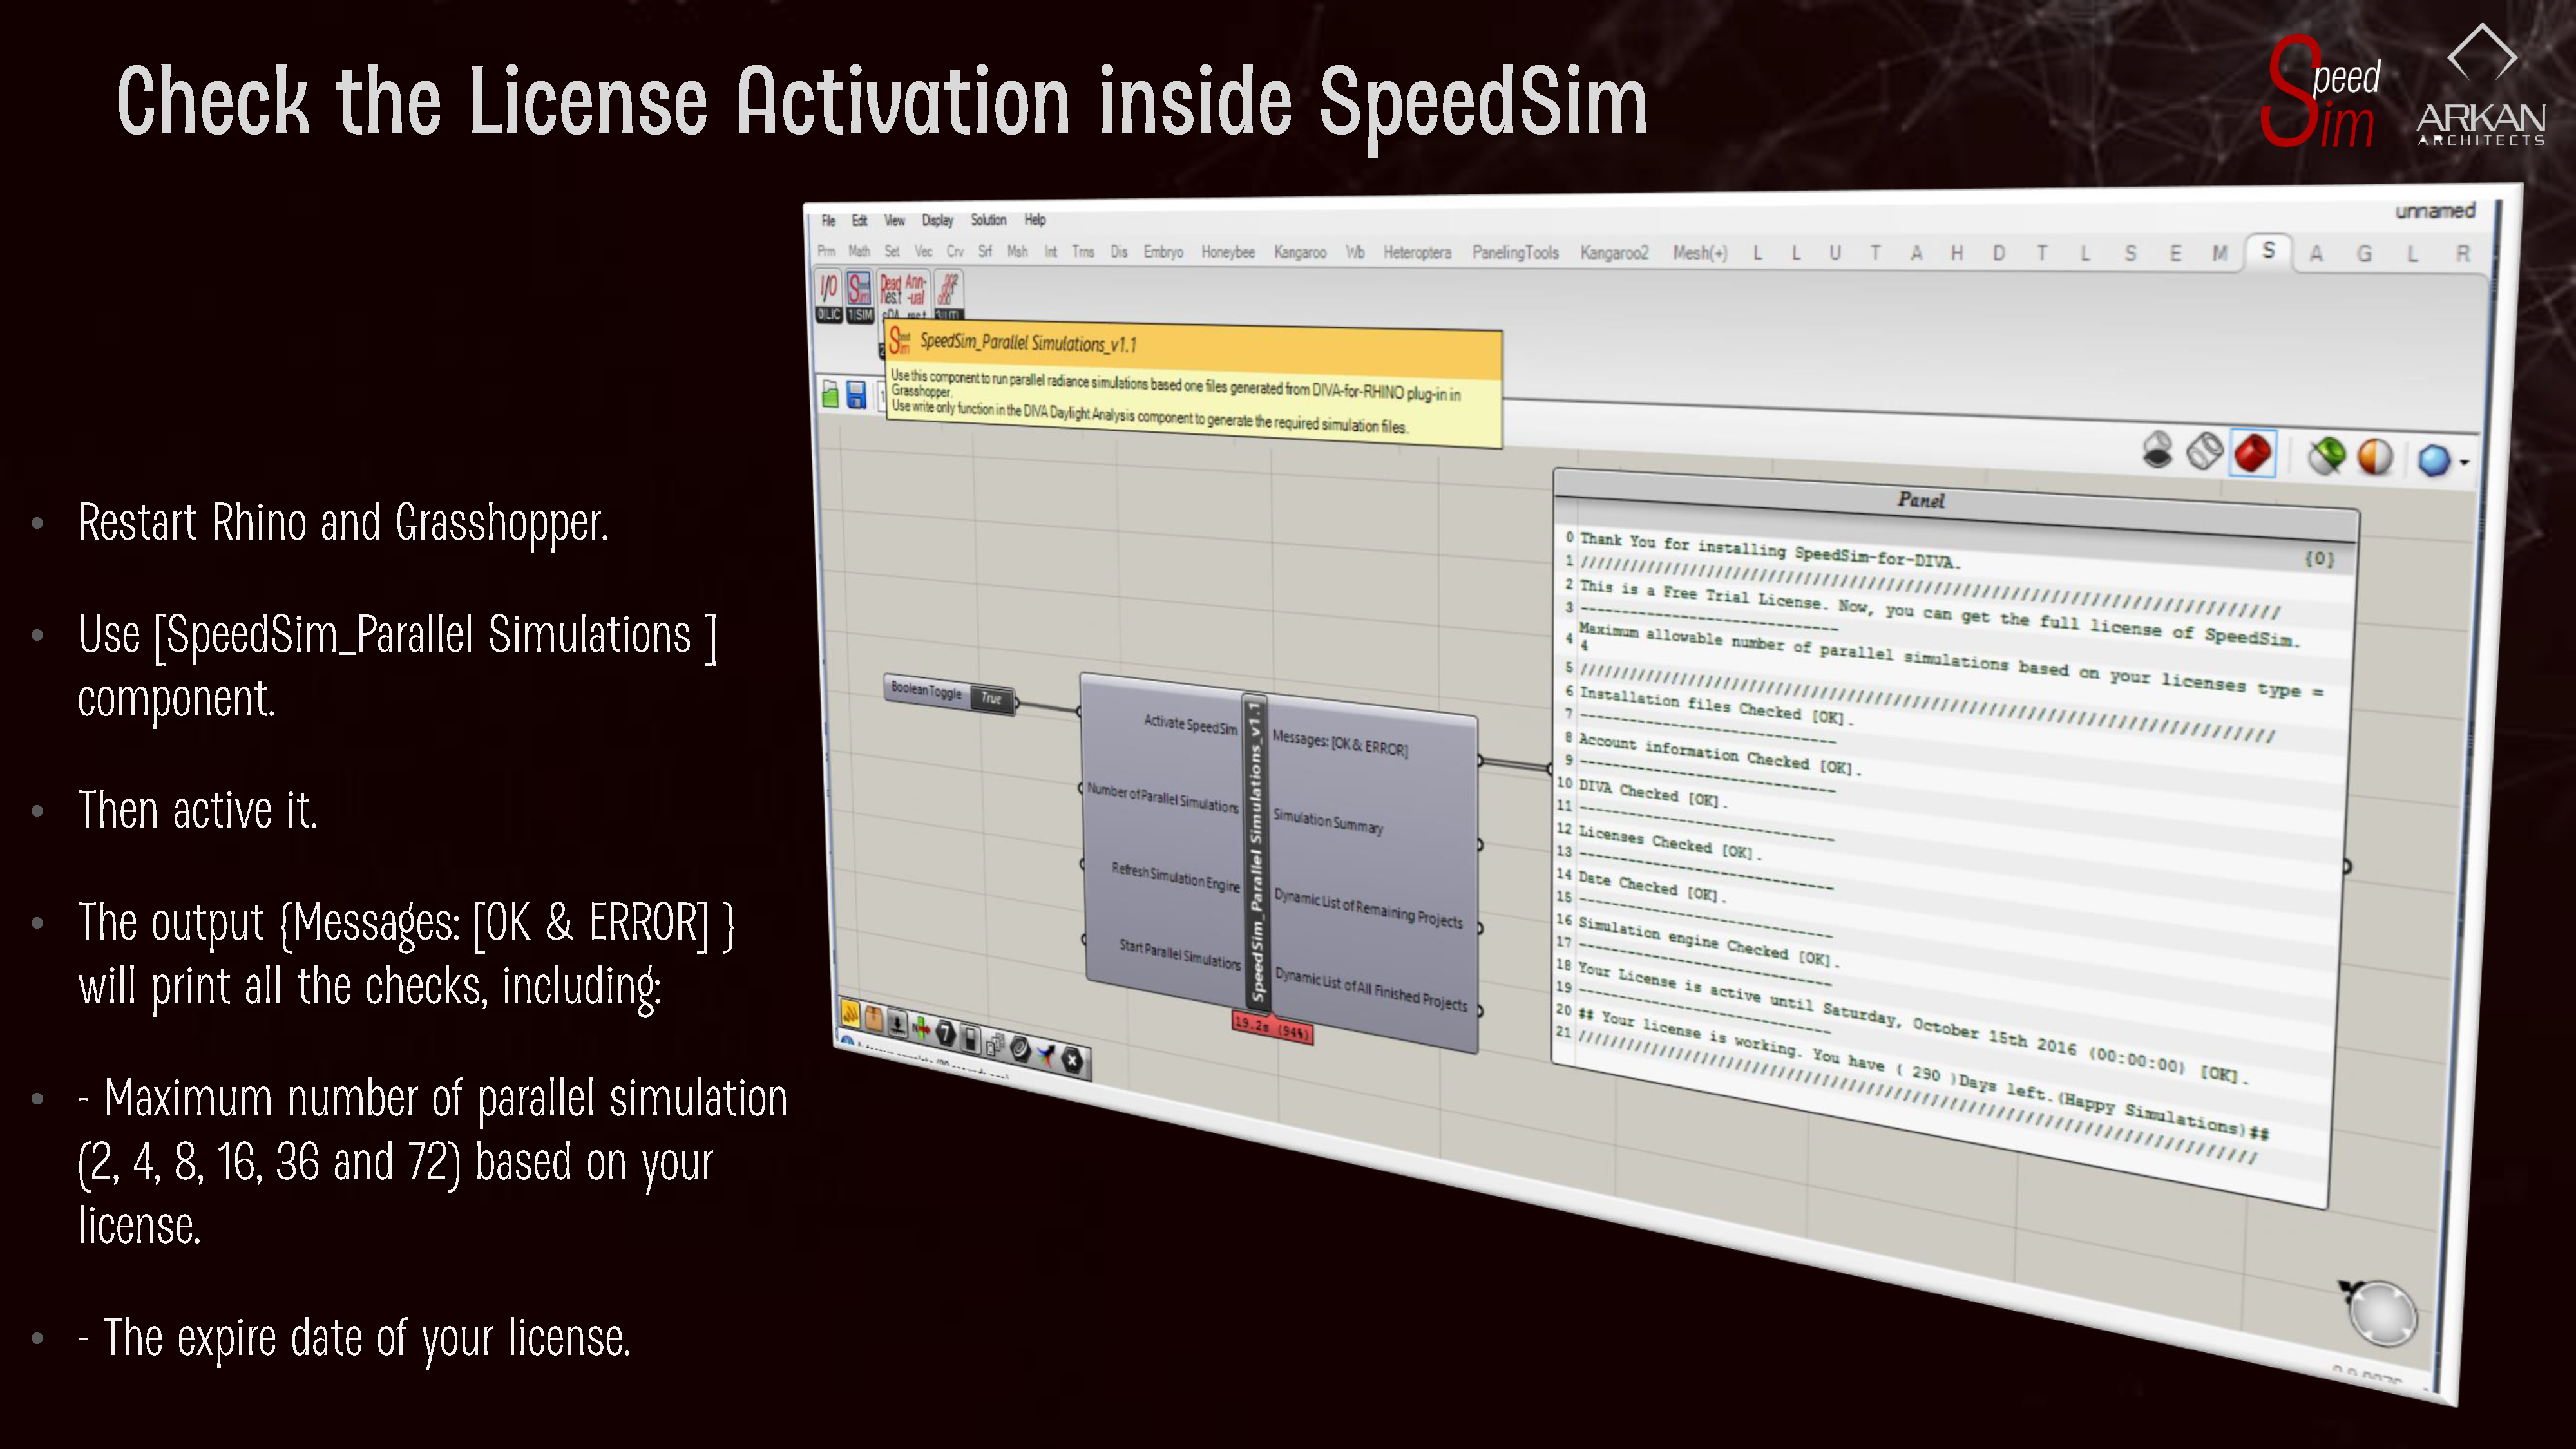The height and width of the screenshot is (1449, 2576).
Task: Switch to the Crv component tab
Action: coord(955,251)
